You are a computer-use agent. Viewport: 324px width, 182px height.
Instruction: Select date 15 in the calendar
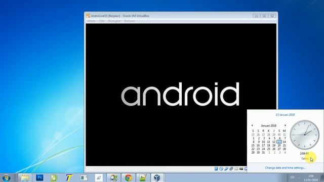coord(253,145)
